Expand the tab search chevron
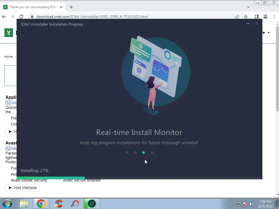 tap(248, 7)
